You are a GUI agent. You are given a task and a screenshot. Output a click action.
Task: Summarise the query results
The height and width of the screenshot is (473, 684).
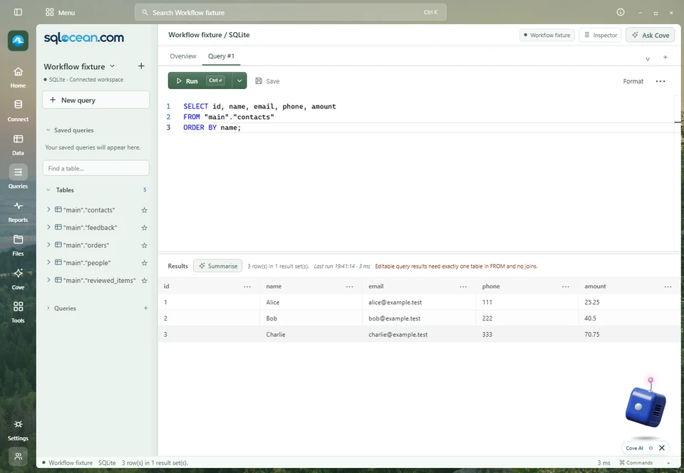click(x=218, y=266)
